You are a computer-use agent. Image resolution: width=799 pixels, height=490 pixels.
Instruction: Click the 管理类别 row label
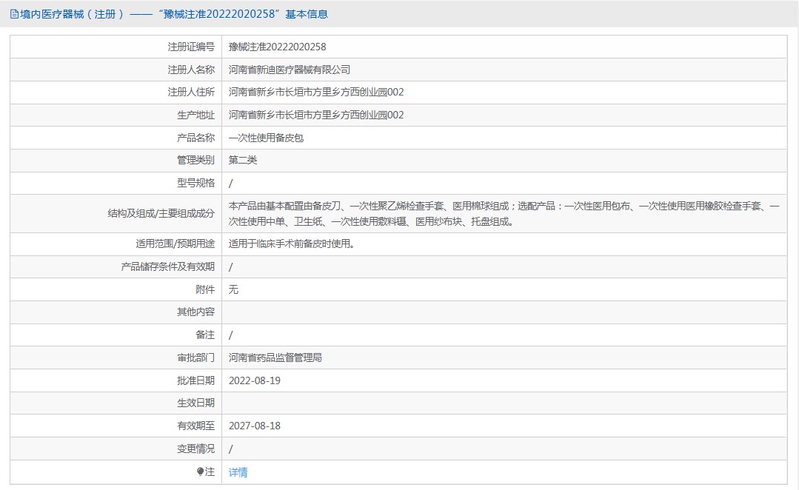195,160
